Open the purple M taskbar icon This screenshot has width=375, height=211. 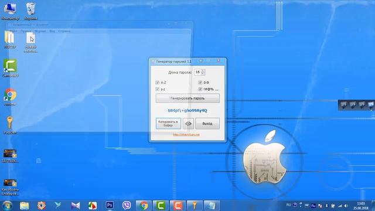pos(76,206)
